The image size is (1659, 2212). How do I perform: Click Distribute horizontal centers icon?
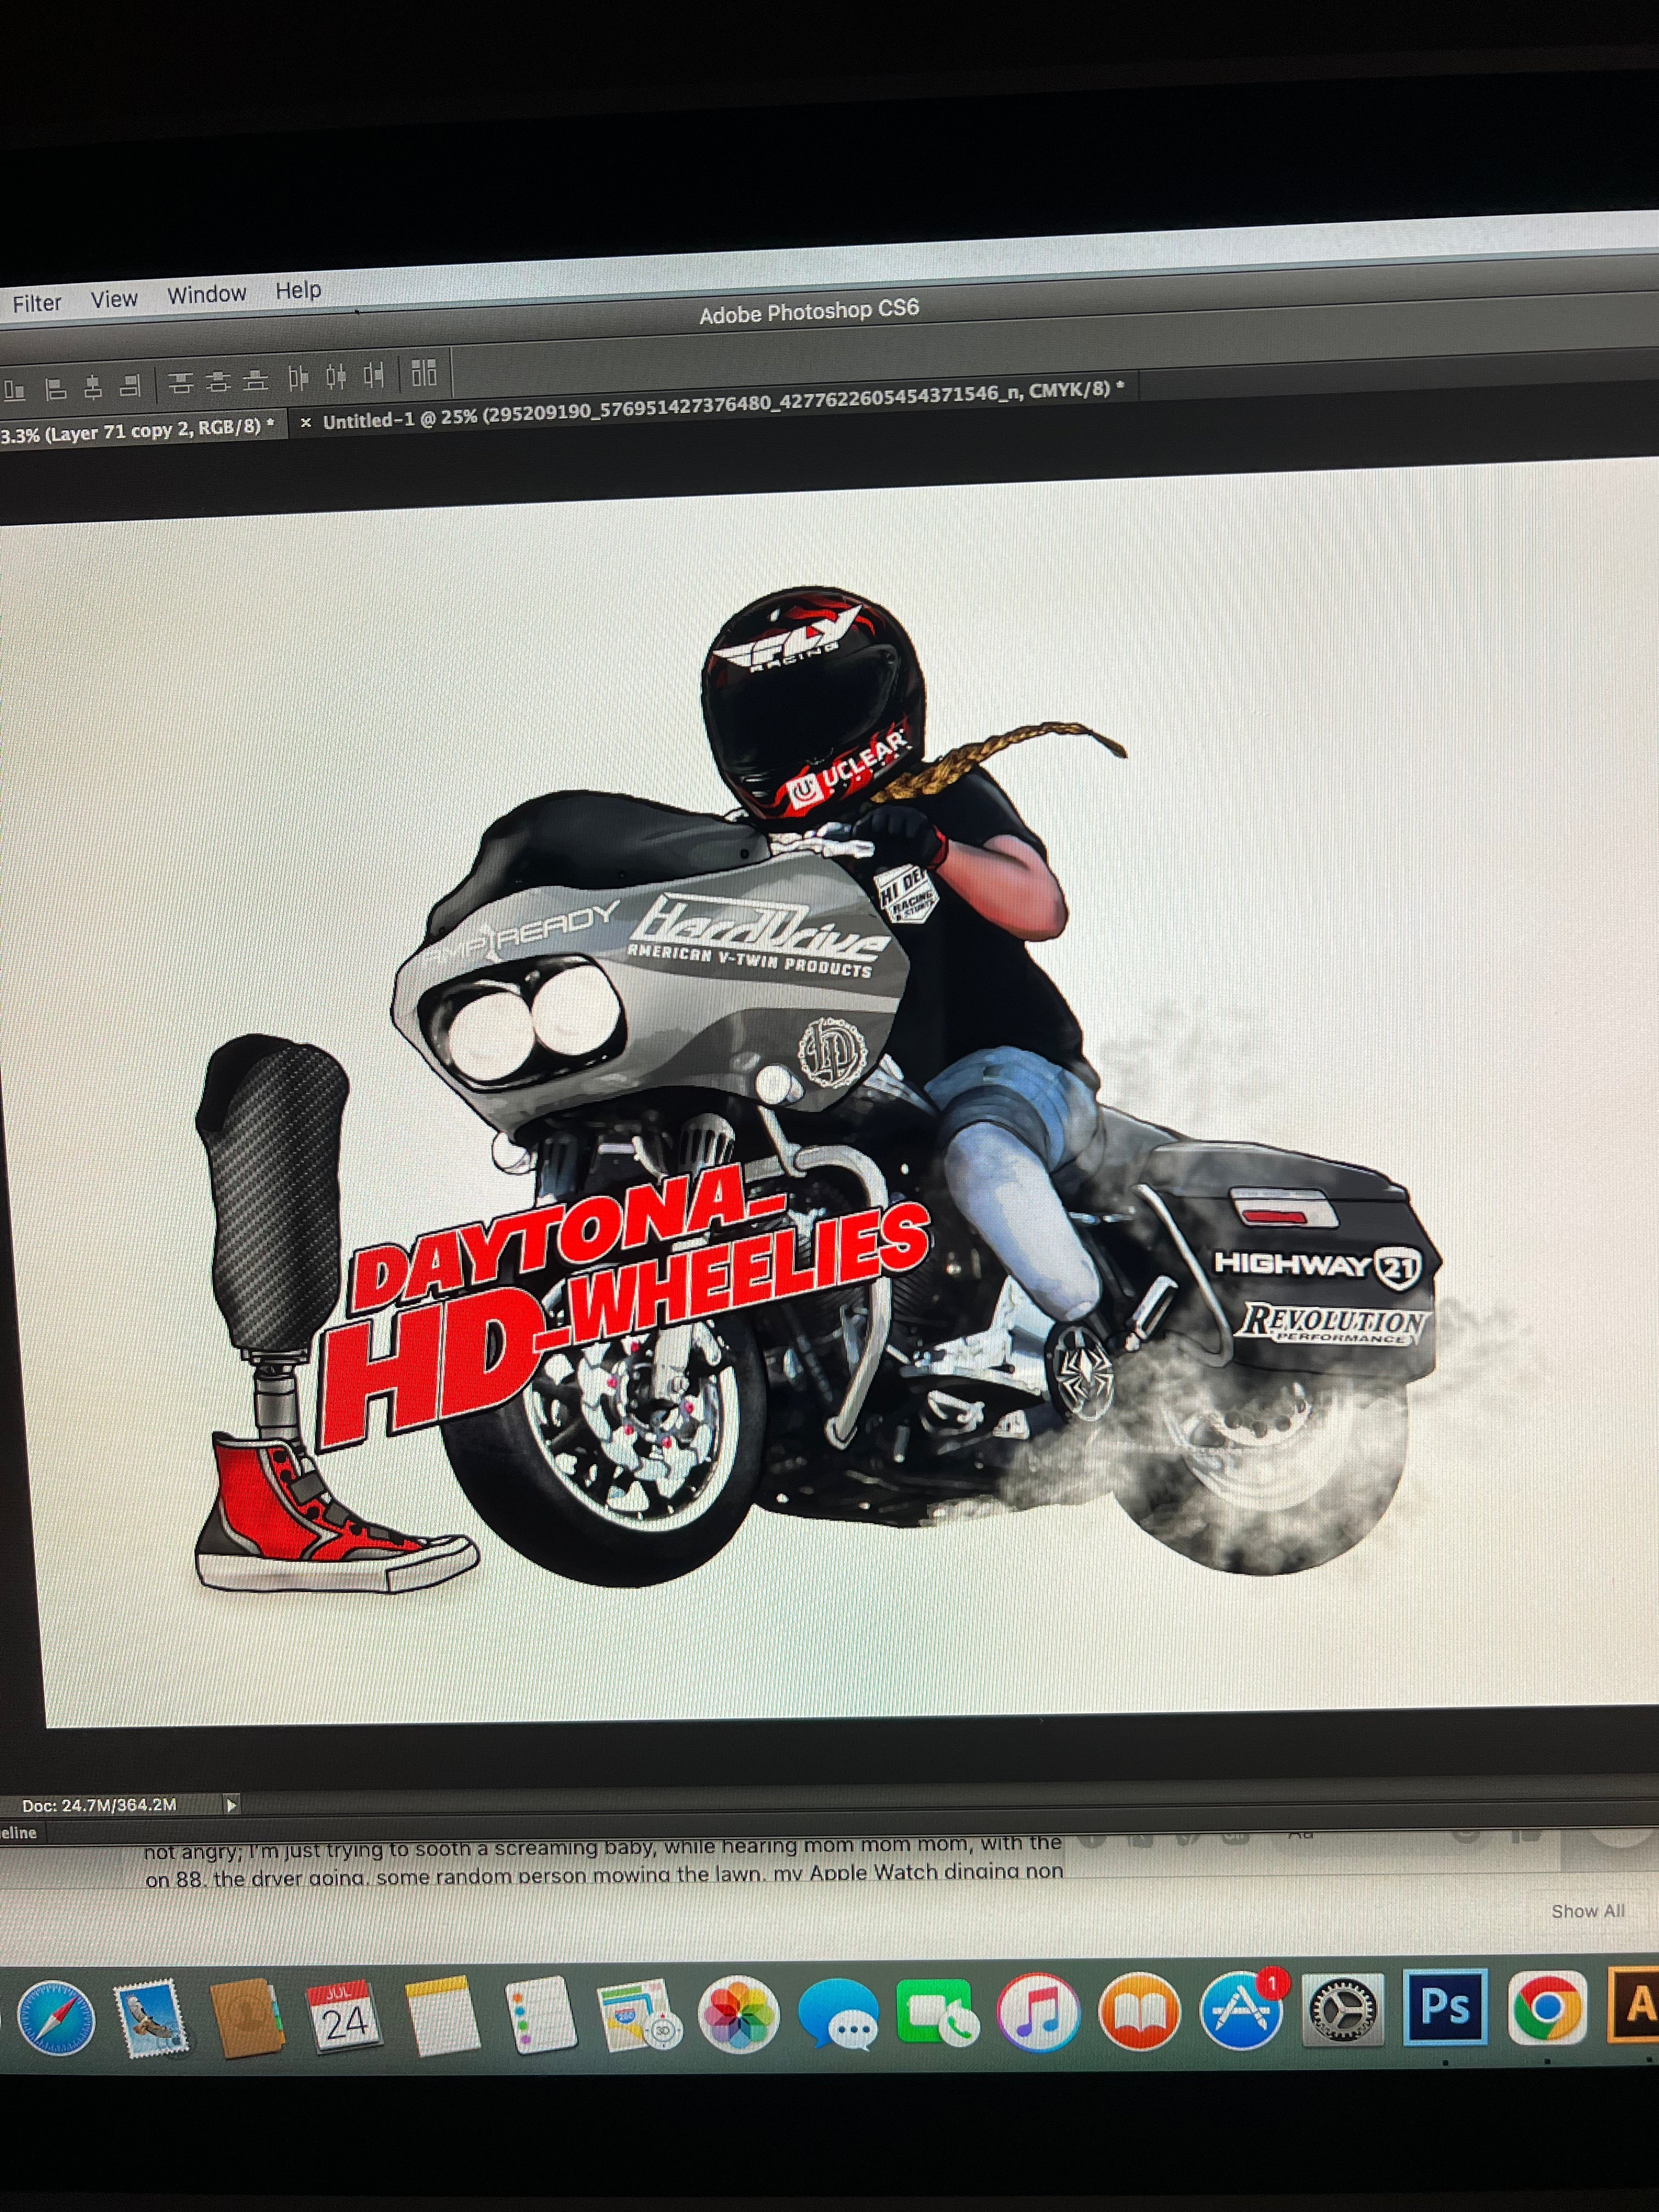(x=337, y=377)
